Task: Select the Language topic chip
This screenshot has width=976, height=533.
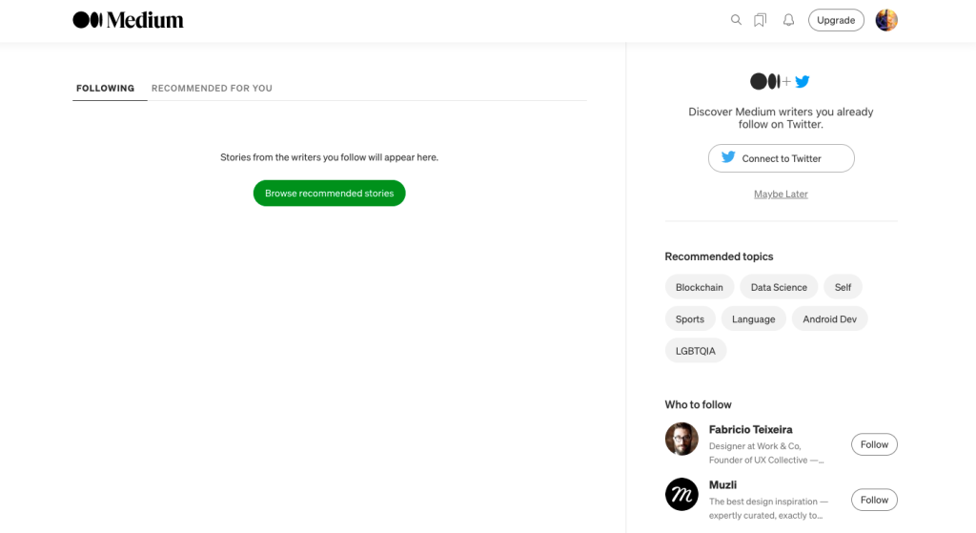Action: 753,318
